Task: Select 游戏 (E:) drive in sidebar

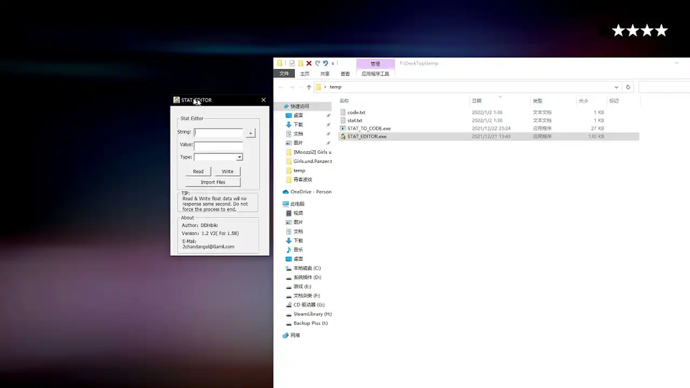Action: click(x=302, y=286)
